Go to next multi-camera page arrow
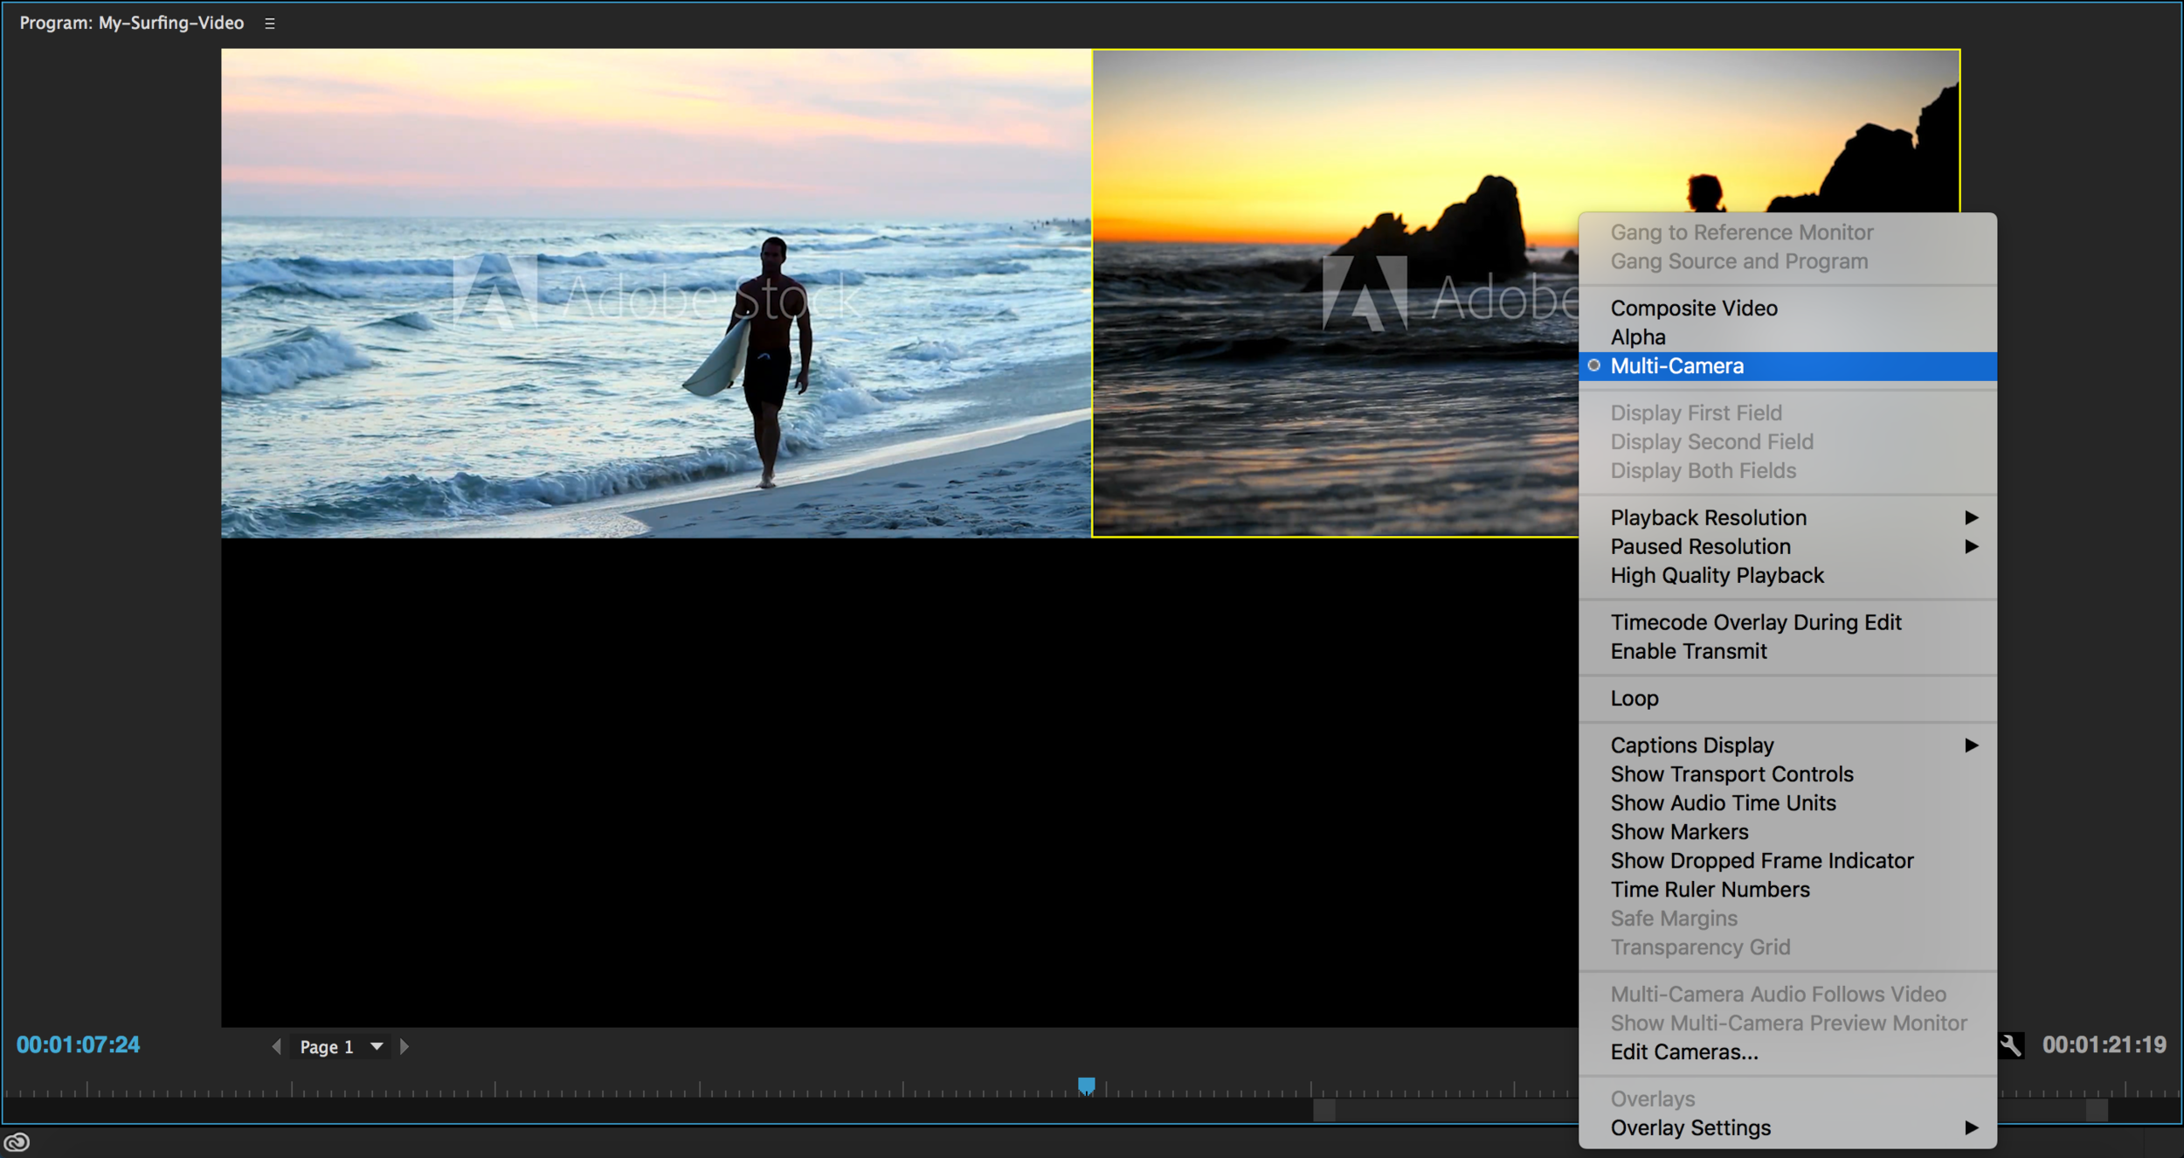2184x1158 pixels. [x=404, y=1046]
